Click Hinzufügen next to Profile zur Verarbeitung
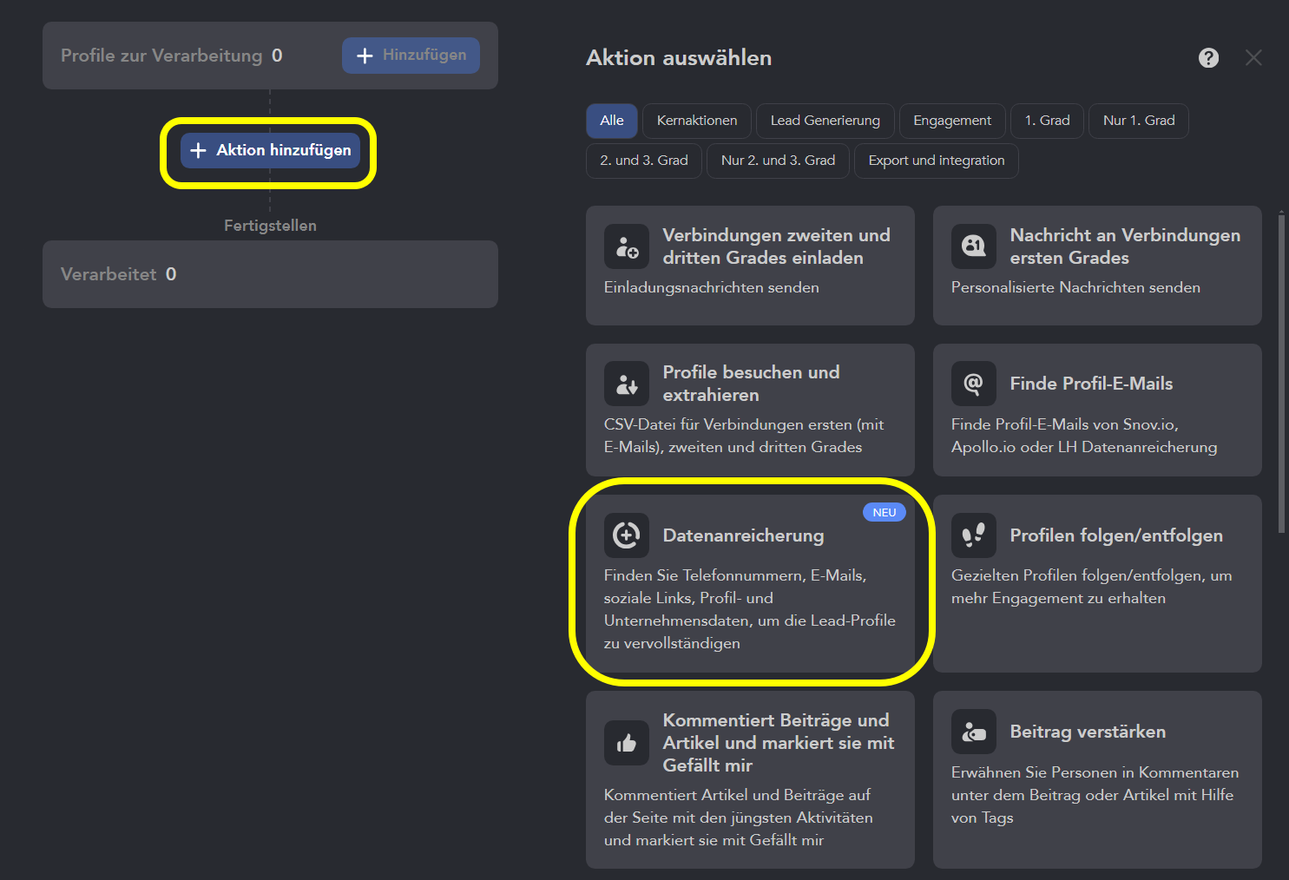The width and height of the screenshot is (1289, 880). (x=411, y=56)
